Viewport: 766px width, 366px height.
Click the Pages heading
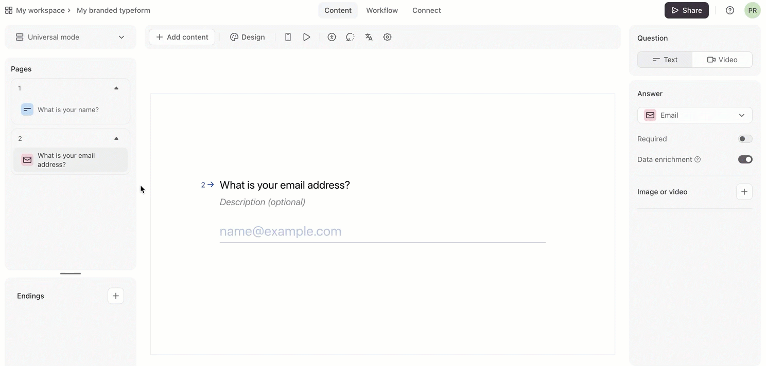click(21, 69)
